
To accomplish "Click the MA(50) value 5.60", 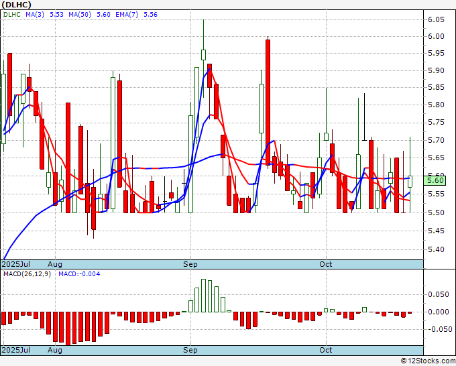I will (x=103, y=15).
